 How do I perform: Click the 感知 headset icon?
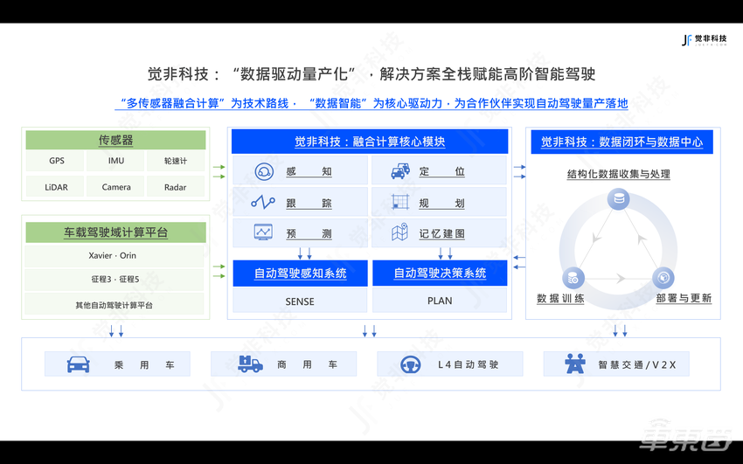pyautogui.click(x=263, y=172)
